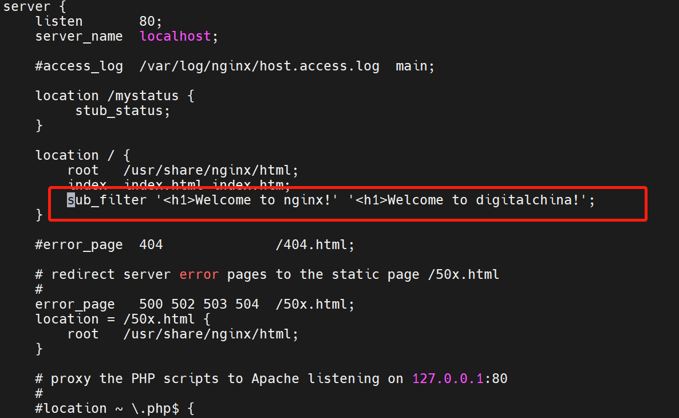Click the commented '#error_page 404' text

pyautogui.click(x=98, y=245)
